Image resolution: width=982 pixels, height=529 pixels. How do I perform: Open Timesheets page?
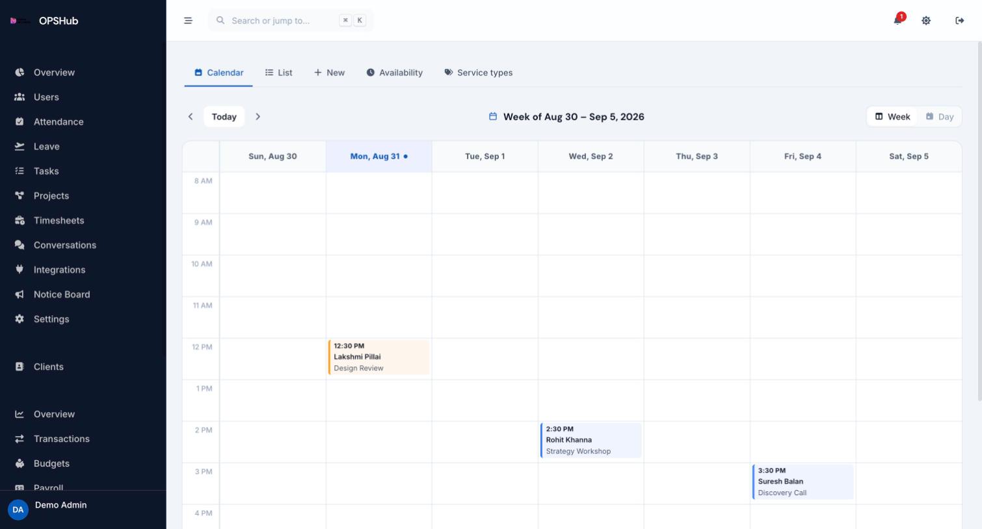(83, 220)
